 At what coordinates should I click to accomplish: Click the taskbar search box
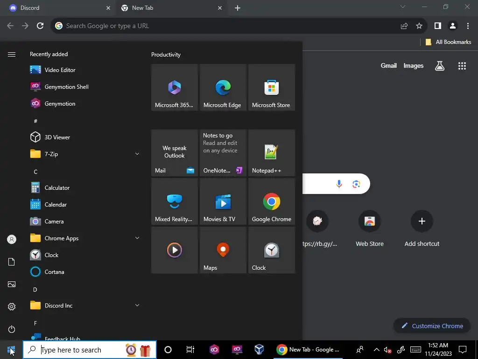point(90,350)
